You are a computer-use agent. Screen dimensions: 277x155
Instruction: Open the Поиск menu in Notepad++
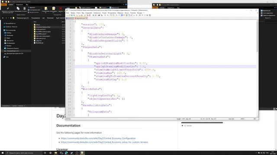pyautogui.click(x=78, y=13)
